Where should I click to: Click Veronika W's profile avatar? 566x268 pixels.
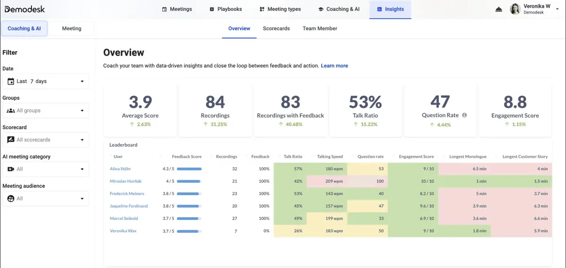pyautogui.click(x=515, y=9)
